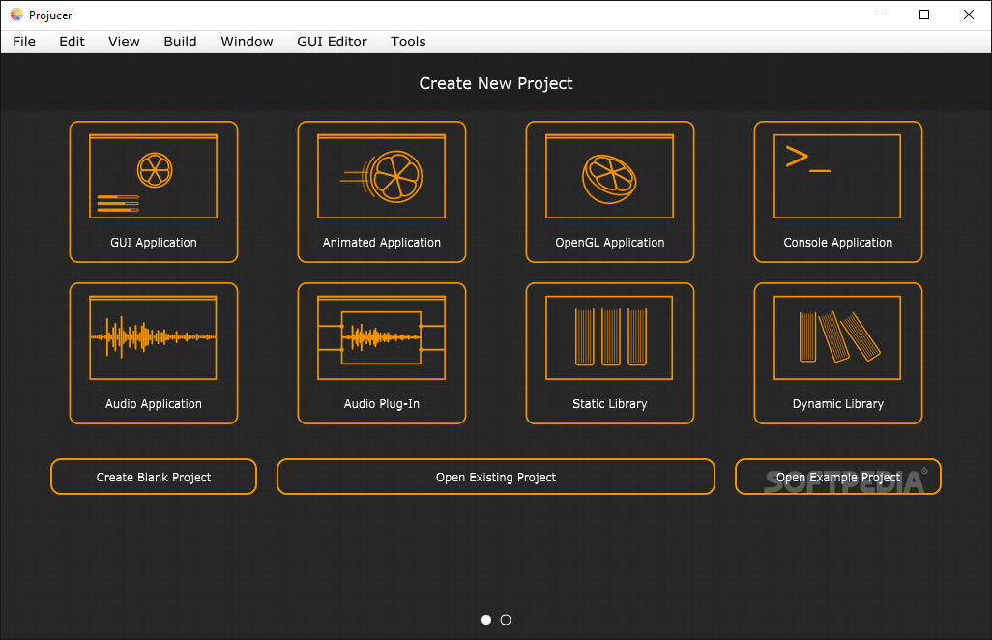This screenshot has height=640, width=992.
Task: Switch to the second page indicator dot
Action: 506,620
